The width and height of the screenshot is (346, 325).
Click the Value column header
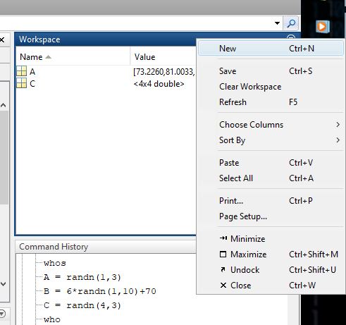pyautogui.click(x=163, y=57)
